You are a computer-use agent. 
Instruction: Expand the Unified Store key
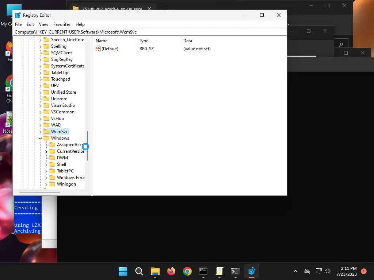[x=40, y=92]
